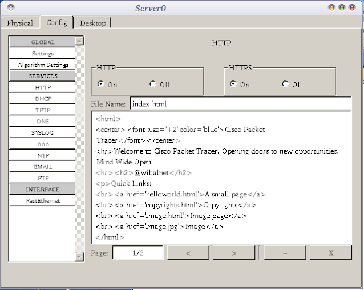Click the 'image.jpg' line in editor
This screenshot has height=290, width=364.
pyautogui.click(x=160, y=227)
